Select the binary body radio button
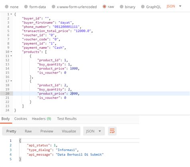Image resolution: width=190 pixels, height=167 pixels. point(121,7)
